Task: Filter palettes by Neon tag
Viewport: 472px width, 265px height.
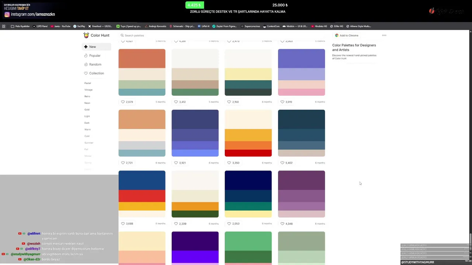Action: point(87,103)
